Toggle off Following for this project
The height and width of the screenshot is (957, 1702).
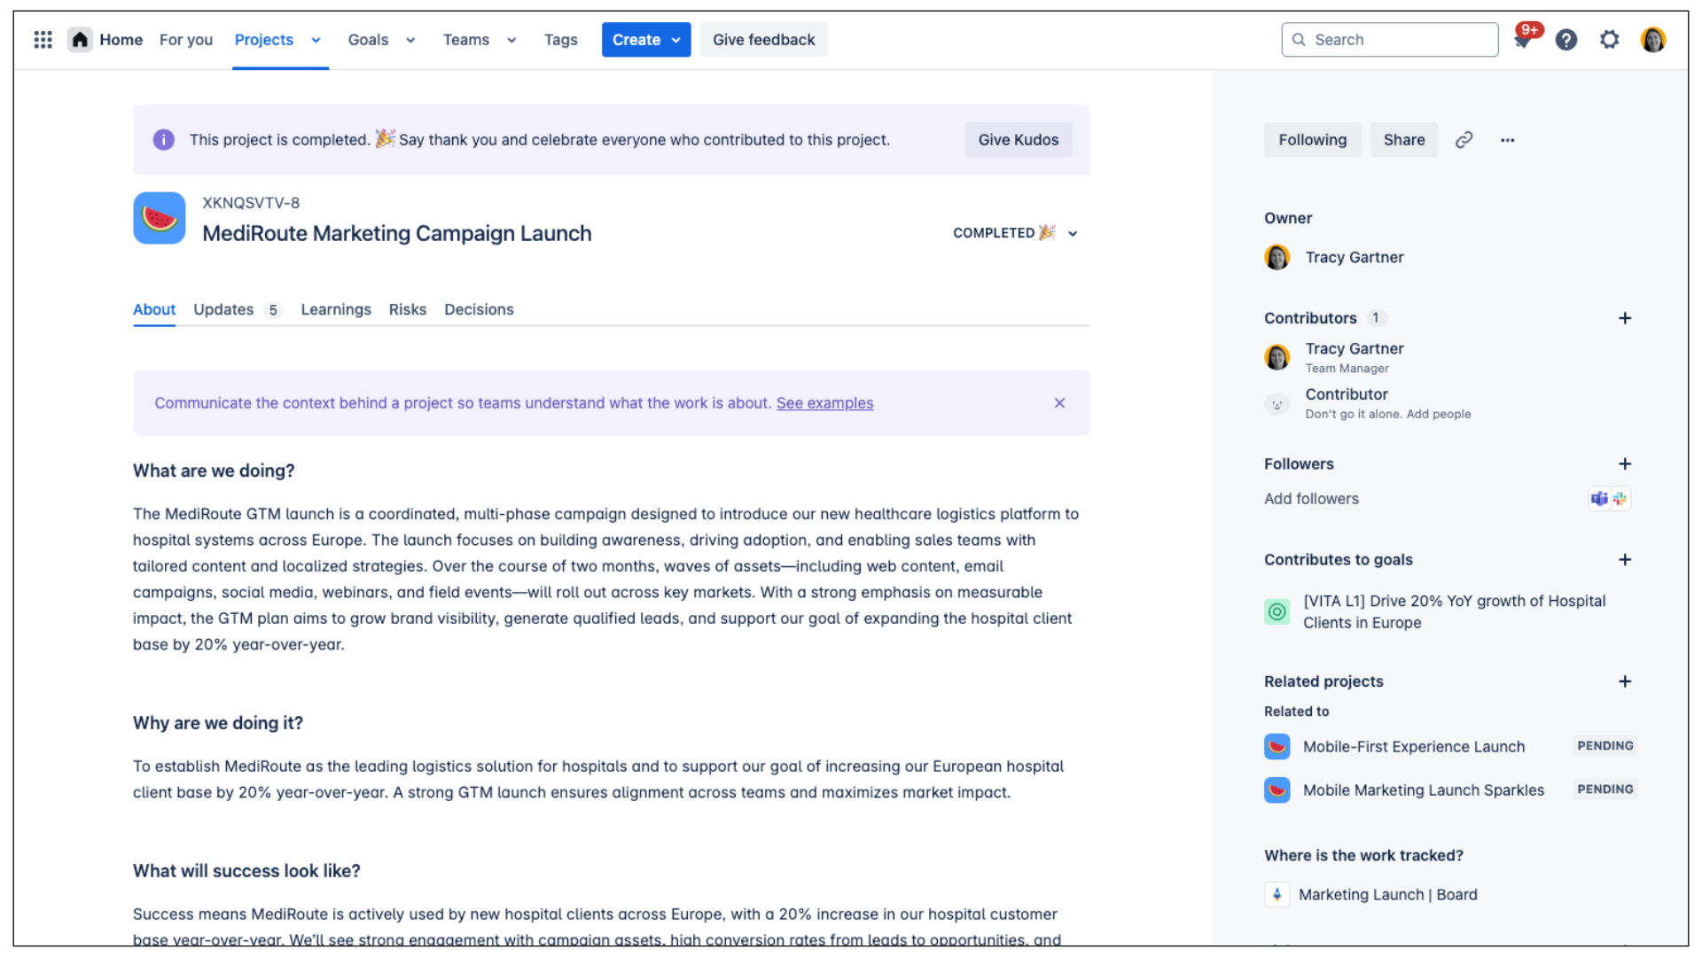1312,139
